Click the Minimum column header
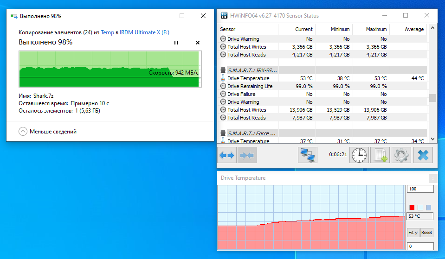This screenshot has height=259, width=445. (x=334, y=29)
